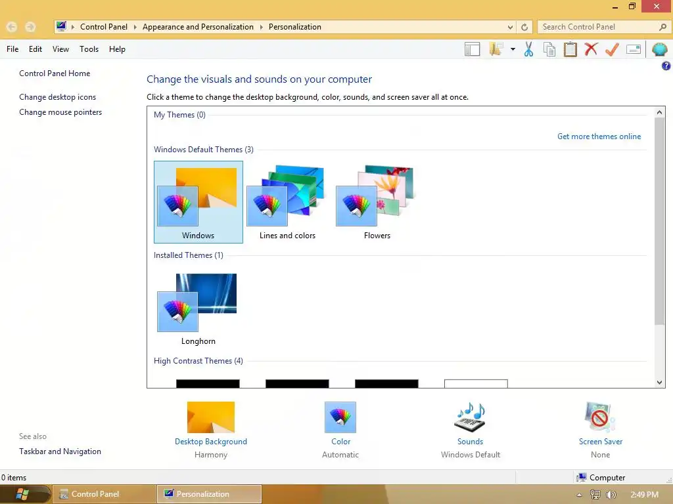Click Personalization taskbar button
The image size is (673, 504).
coord(209,494)
